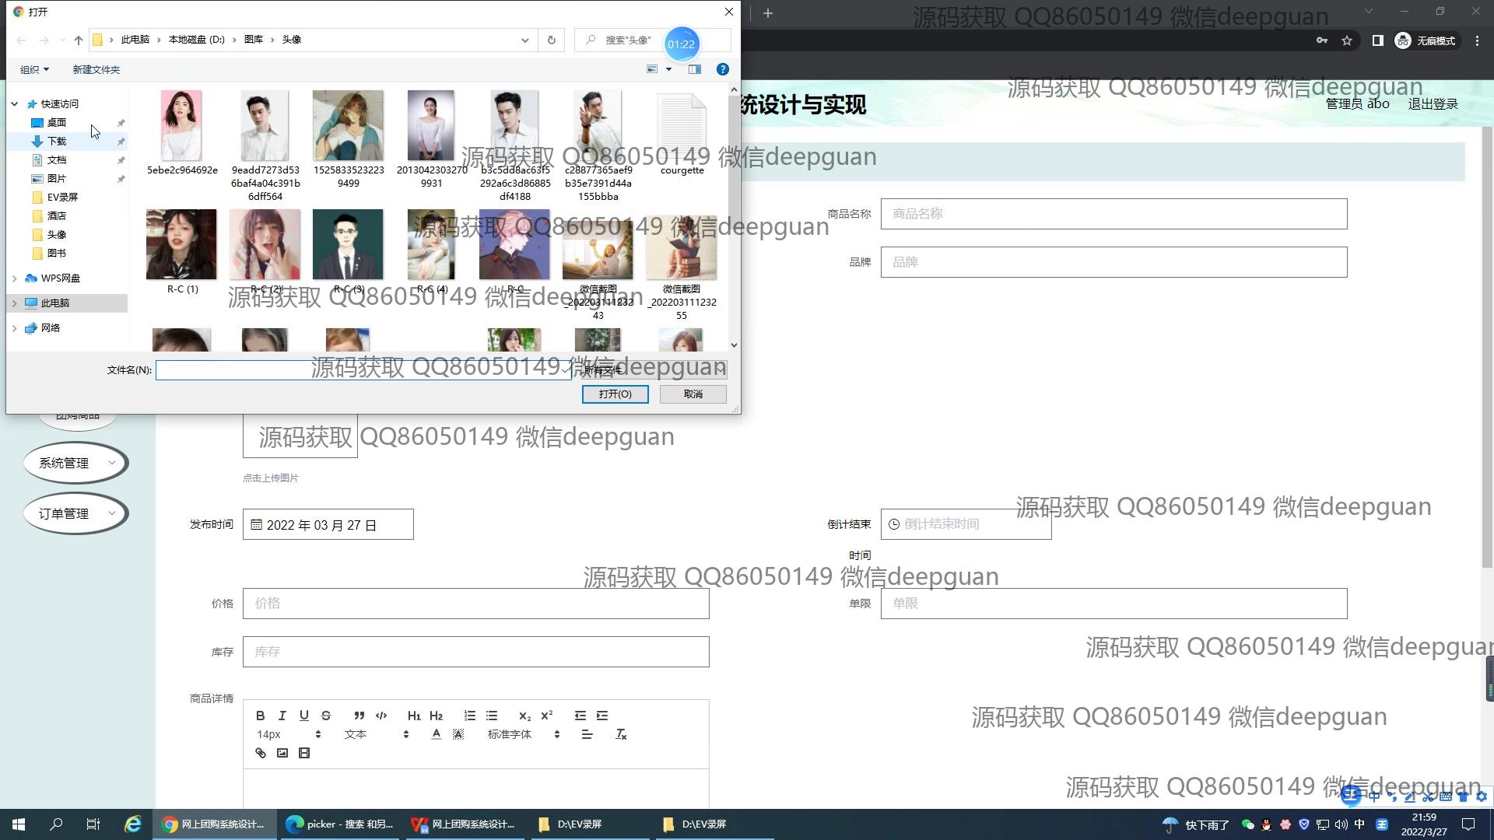Insert a video using film icon
1494x840 pixels.
[304, 753]
